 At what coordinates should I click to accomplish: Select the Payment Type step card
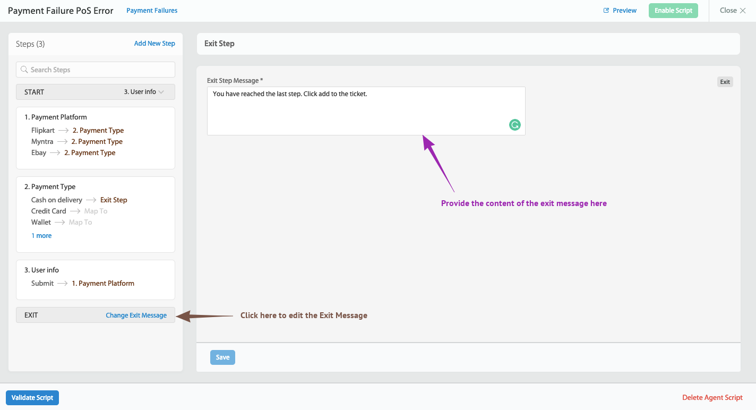[x=50, y=186]
